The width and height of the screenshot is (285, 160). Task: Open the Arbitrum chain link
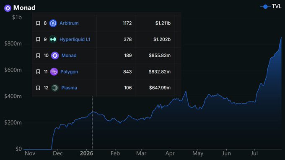(x=69, y=23)
